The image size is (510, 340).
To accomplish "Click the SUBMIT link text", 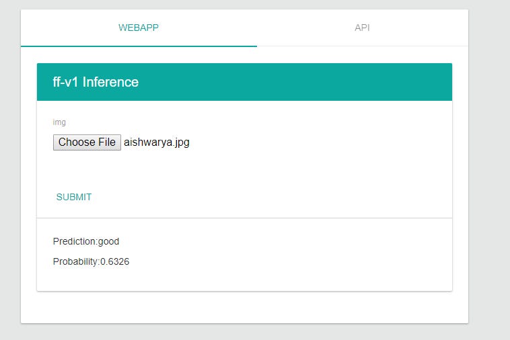I will pos(74,197).
